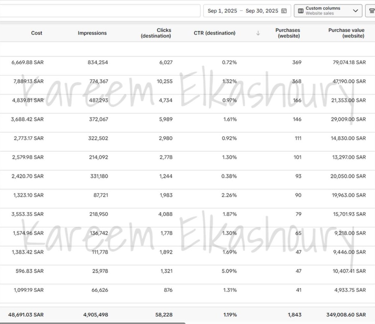Sort by the Cost column header

pos(37,33)
